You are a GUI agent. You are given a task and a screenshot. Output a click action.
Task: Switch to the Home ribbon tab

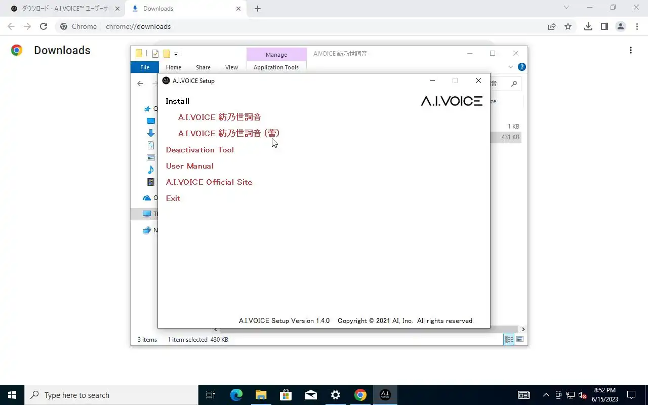click(x=174, y=67)
